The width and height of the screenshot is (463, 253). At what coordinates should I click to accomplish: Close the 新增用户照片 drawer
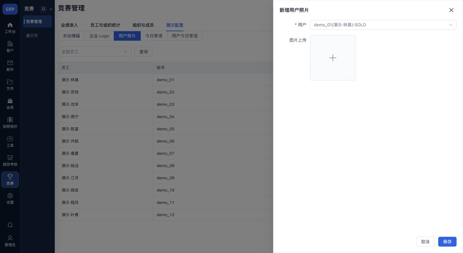point(451,10)
